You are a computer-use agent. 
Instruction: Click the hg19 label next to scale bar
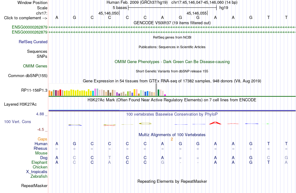224,8
